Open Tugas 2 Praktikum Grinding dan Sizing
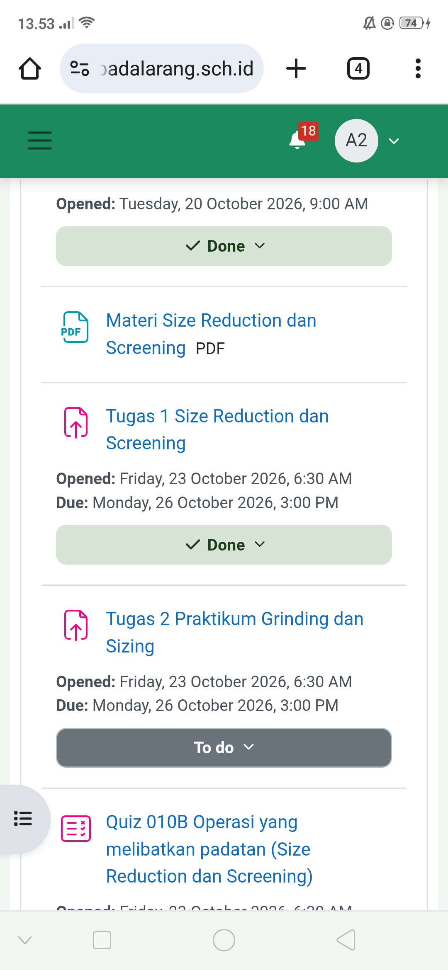The height and width of the screenshot is (970, 448). click(234, 633)
